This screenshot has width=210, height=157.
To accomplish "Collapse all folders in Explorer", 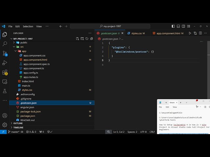I will coord(92,39).
